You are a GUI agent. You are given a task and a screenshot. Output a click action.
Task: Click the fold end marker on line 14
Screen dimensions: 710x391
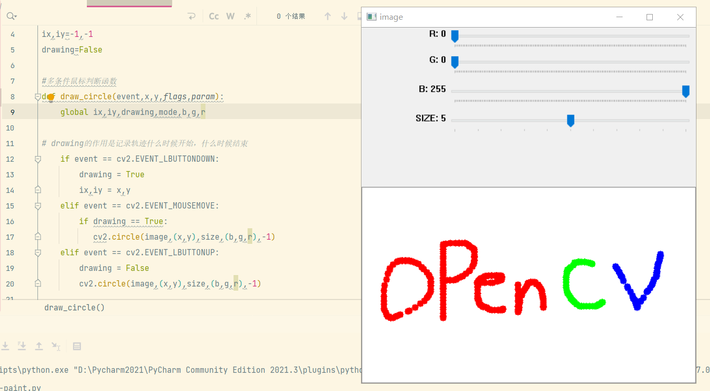(37, 190)
